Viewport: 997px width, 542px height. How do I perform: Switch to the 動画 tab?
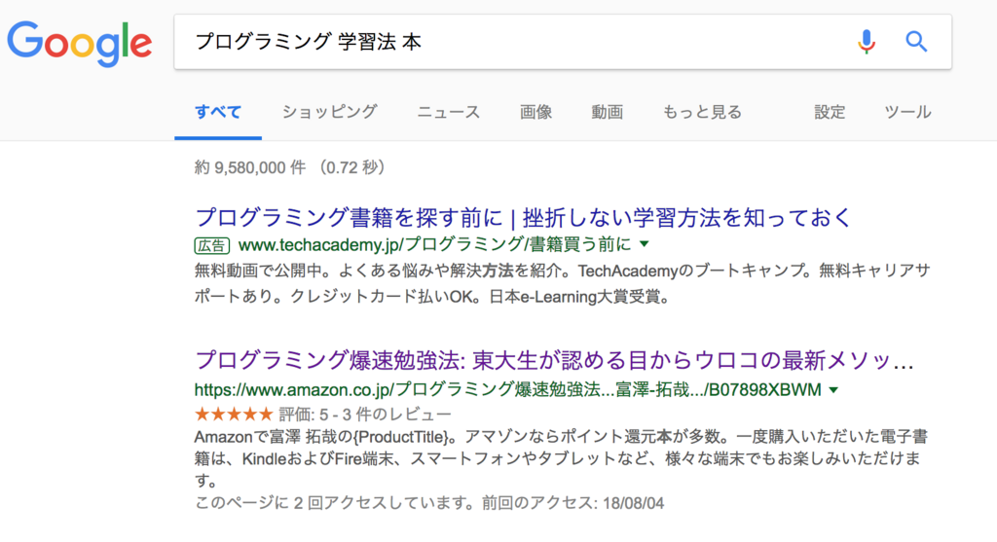coord(607,113)
